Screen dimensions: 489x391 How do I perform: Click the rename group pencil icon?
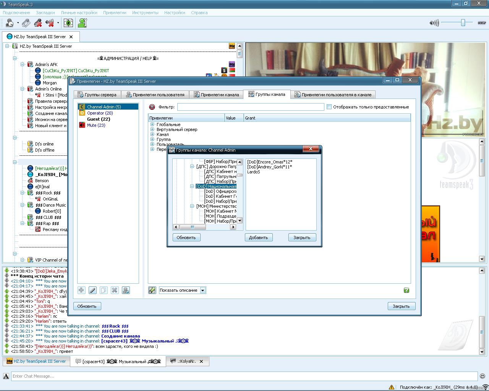pos(92,290)
